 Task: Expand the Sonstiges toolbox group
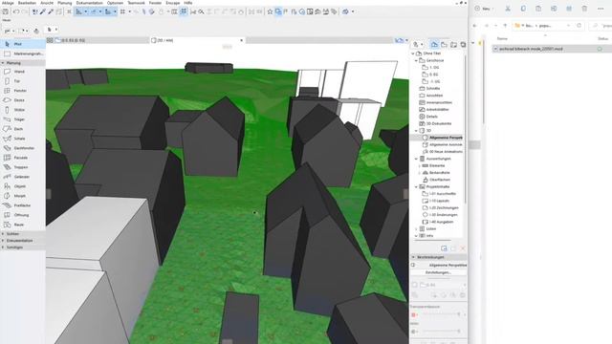tap(3, 247)
